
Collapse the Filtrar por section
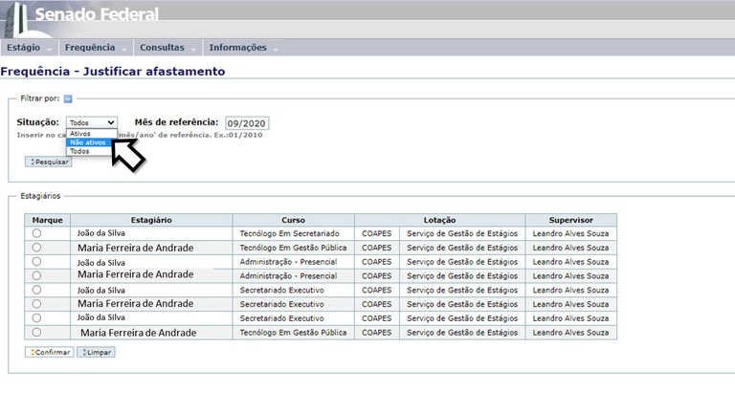(x=68, y=98)
